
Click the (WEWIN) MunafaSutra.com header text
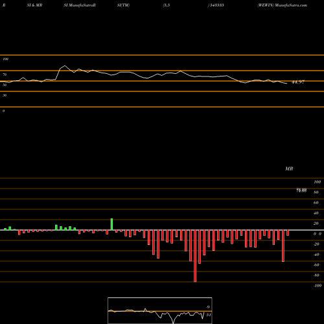coord(282,5)
